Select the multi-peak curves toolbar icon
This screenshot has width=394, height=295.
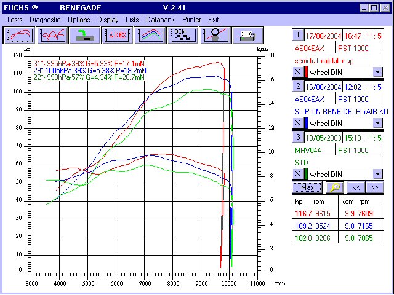click(x=52, y=36)
